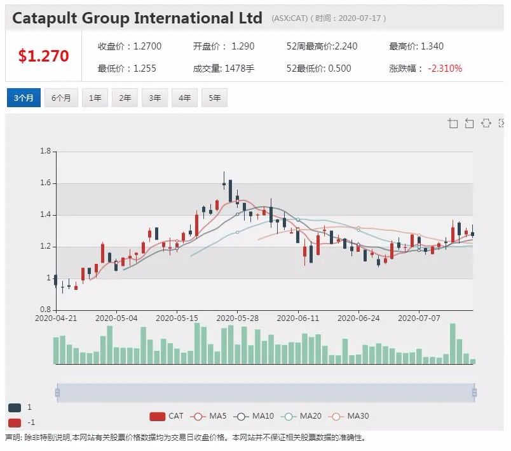Image resolution: width=511 pixels, height=451 pixels.
Task: Activate the area zoom tool icon
Action: point(453,123)
